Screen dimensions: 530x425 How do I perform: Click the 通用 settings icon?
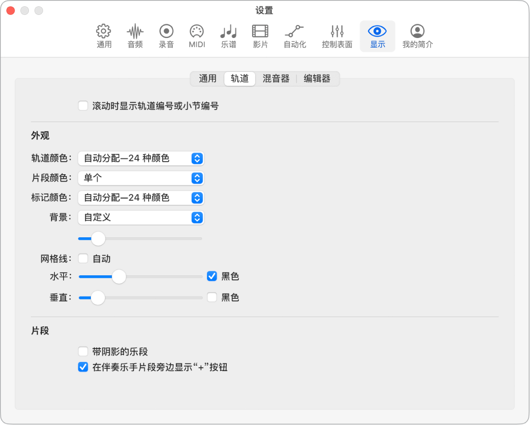tap(103, 36)
